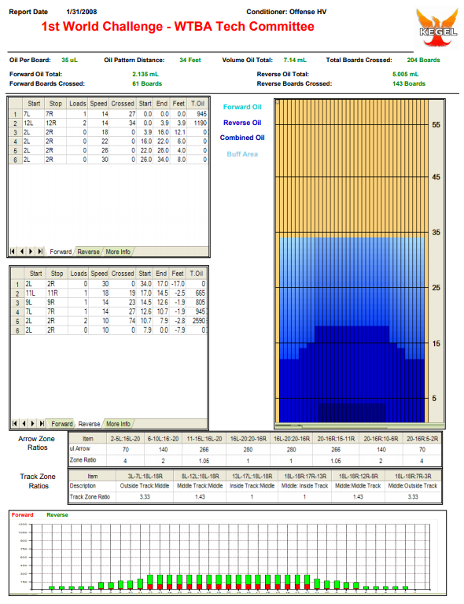The height and width of the screenshot is (604, 464).
Task: Click 9R stop cell in reverse table
Action: [x=57, y=302]
